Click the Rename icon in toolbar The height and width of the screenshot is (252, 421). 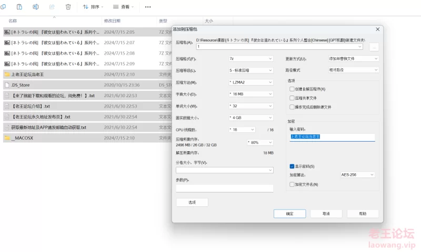(x=36, y=7)
